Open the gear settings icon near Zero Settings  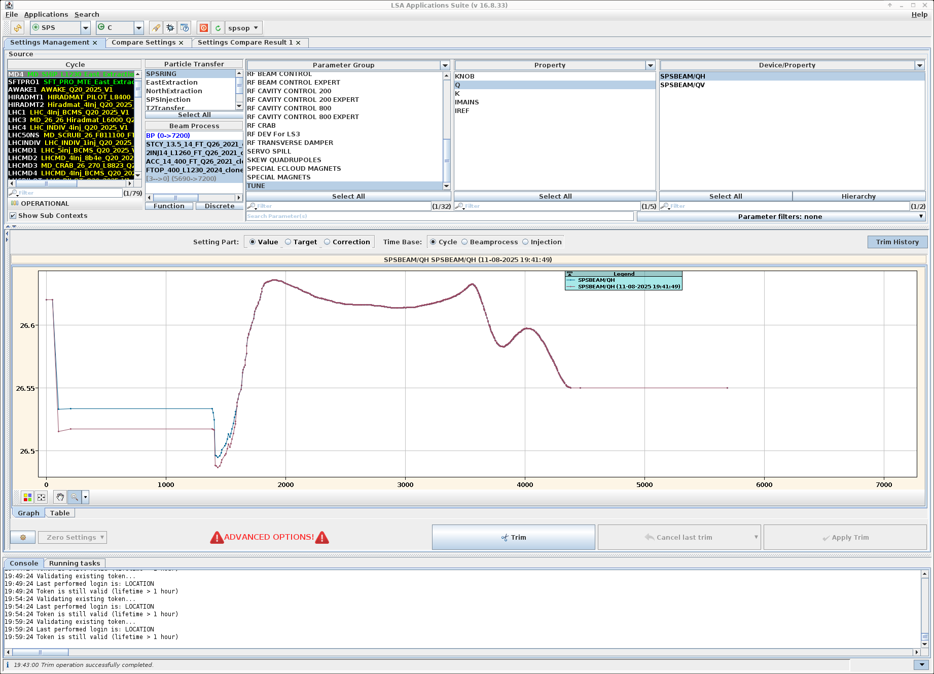click(22, 537)
